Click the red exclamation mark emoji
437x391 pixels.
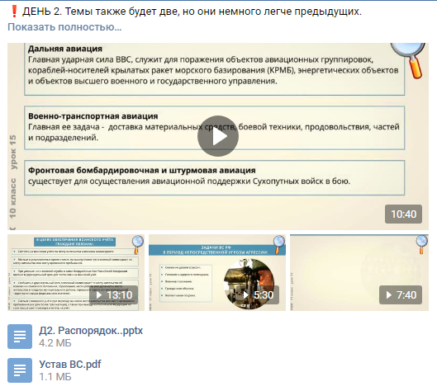point(14,12)
